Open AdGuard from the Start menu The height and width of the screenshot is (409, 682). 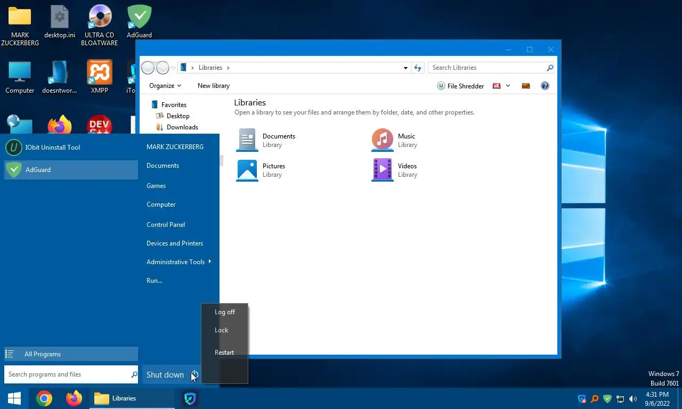71,170
